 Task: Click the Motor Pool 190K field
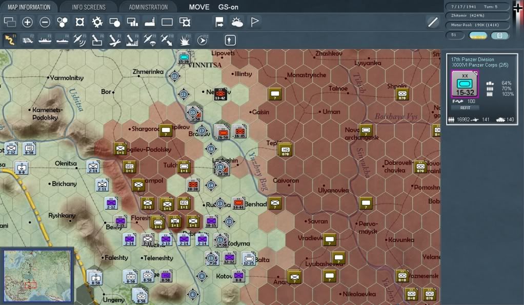pos(477,25)
